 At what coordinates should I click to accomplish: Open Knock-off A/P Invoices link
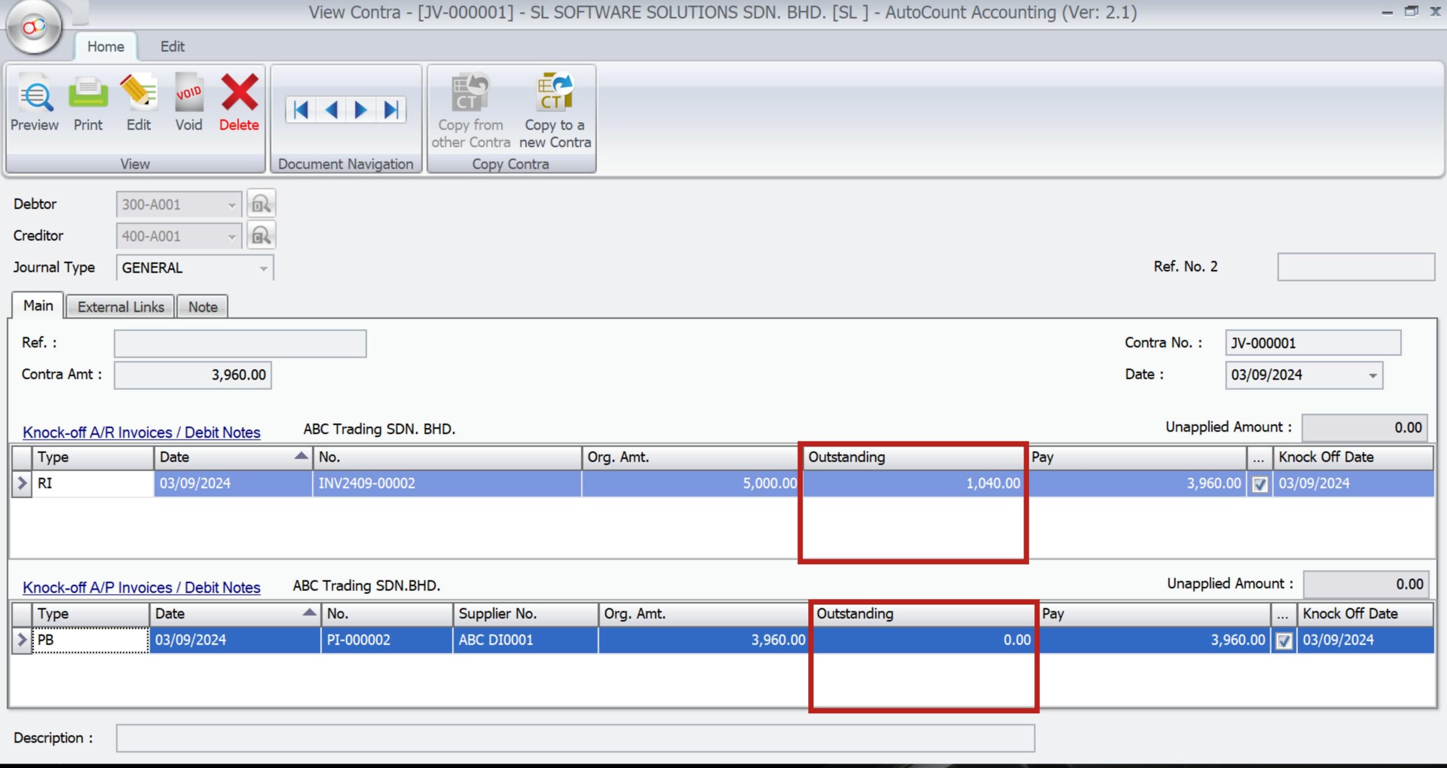(141, 588)
